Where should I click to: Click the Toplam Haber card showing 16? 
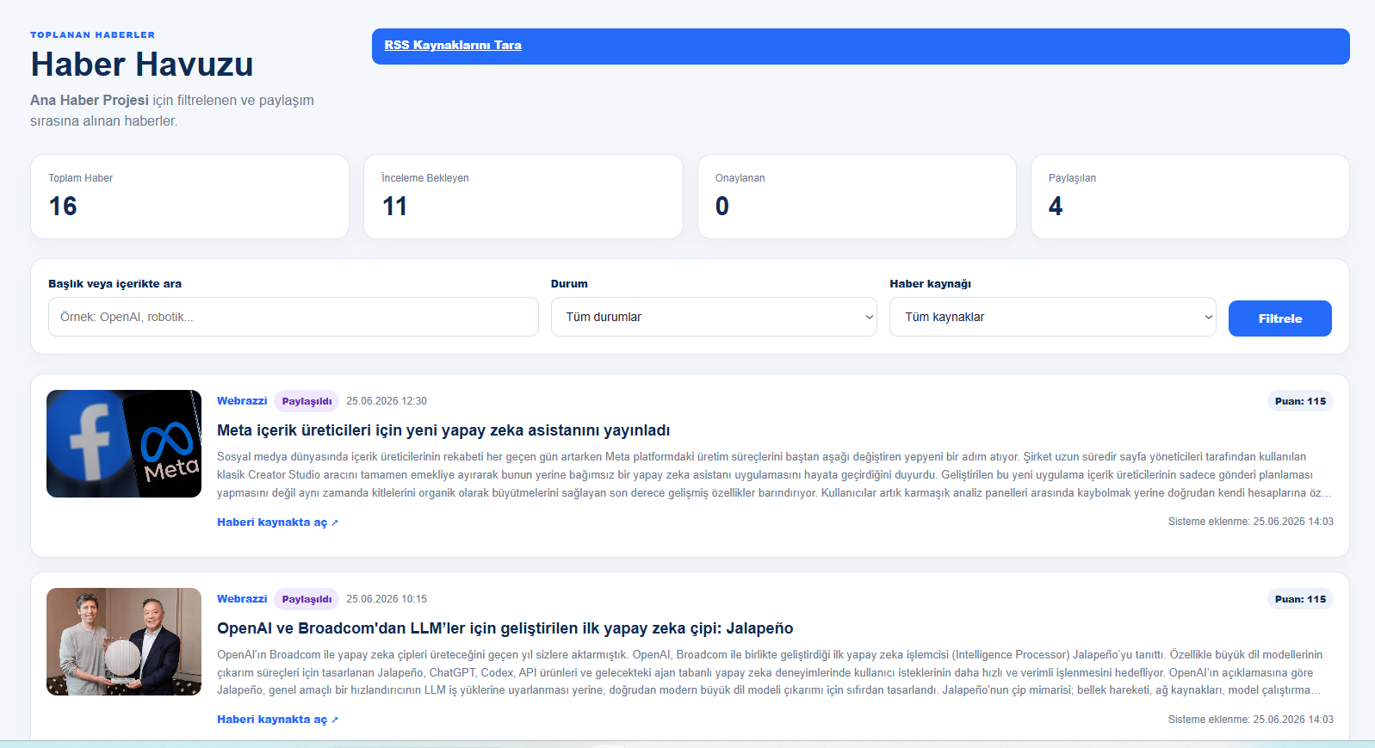[189, 196]
